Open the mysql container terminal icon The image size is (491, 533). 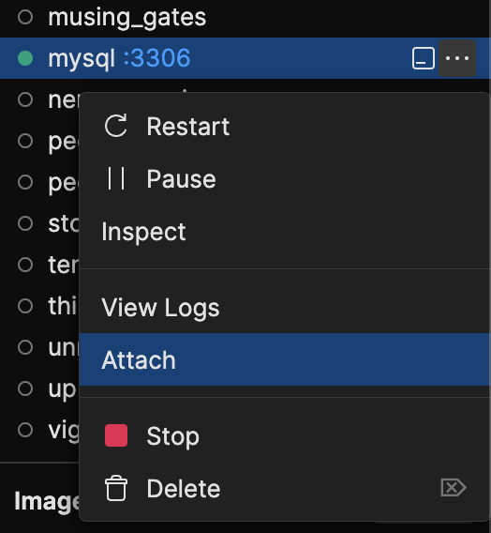424,58
